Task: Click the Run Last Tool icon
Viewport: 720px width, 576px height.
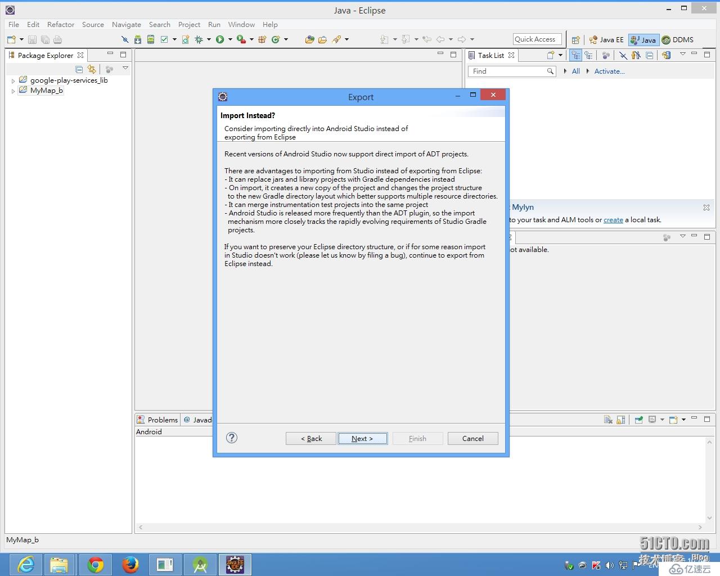Action: [x=241, y=39]
